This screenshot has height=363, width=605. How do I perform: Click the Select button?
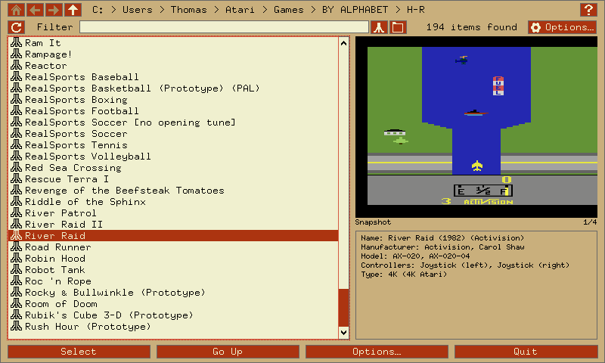[79, 352]
